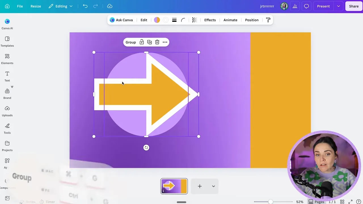The height and width of the screenshot is (204, 363).
Task: Expand the Editing mode dropdown
Action: (x=60, y=6)
